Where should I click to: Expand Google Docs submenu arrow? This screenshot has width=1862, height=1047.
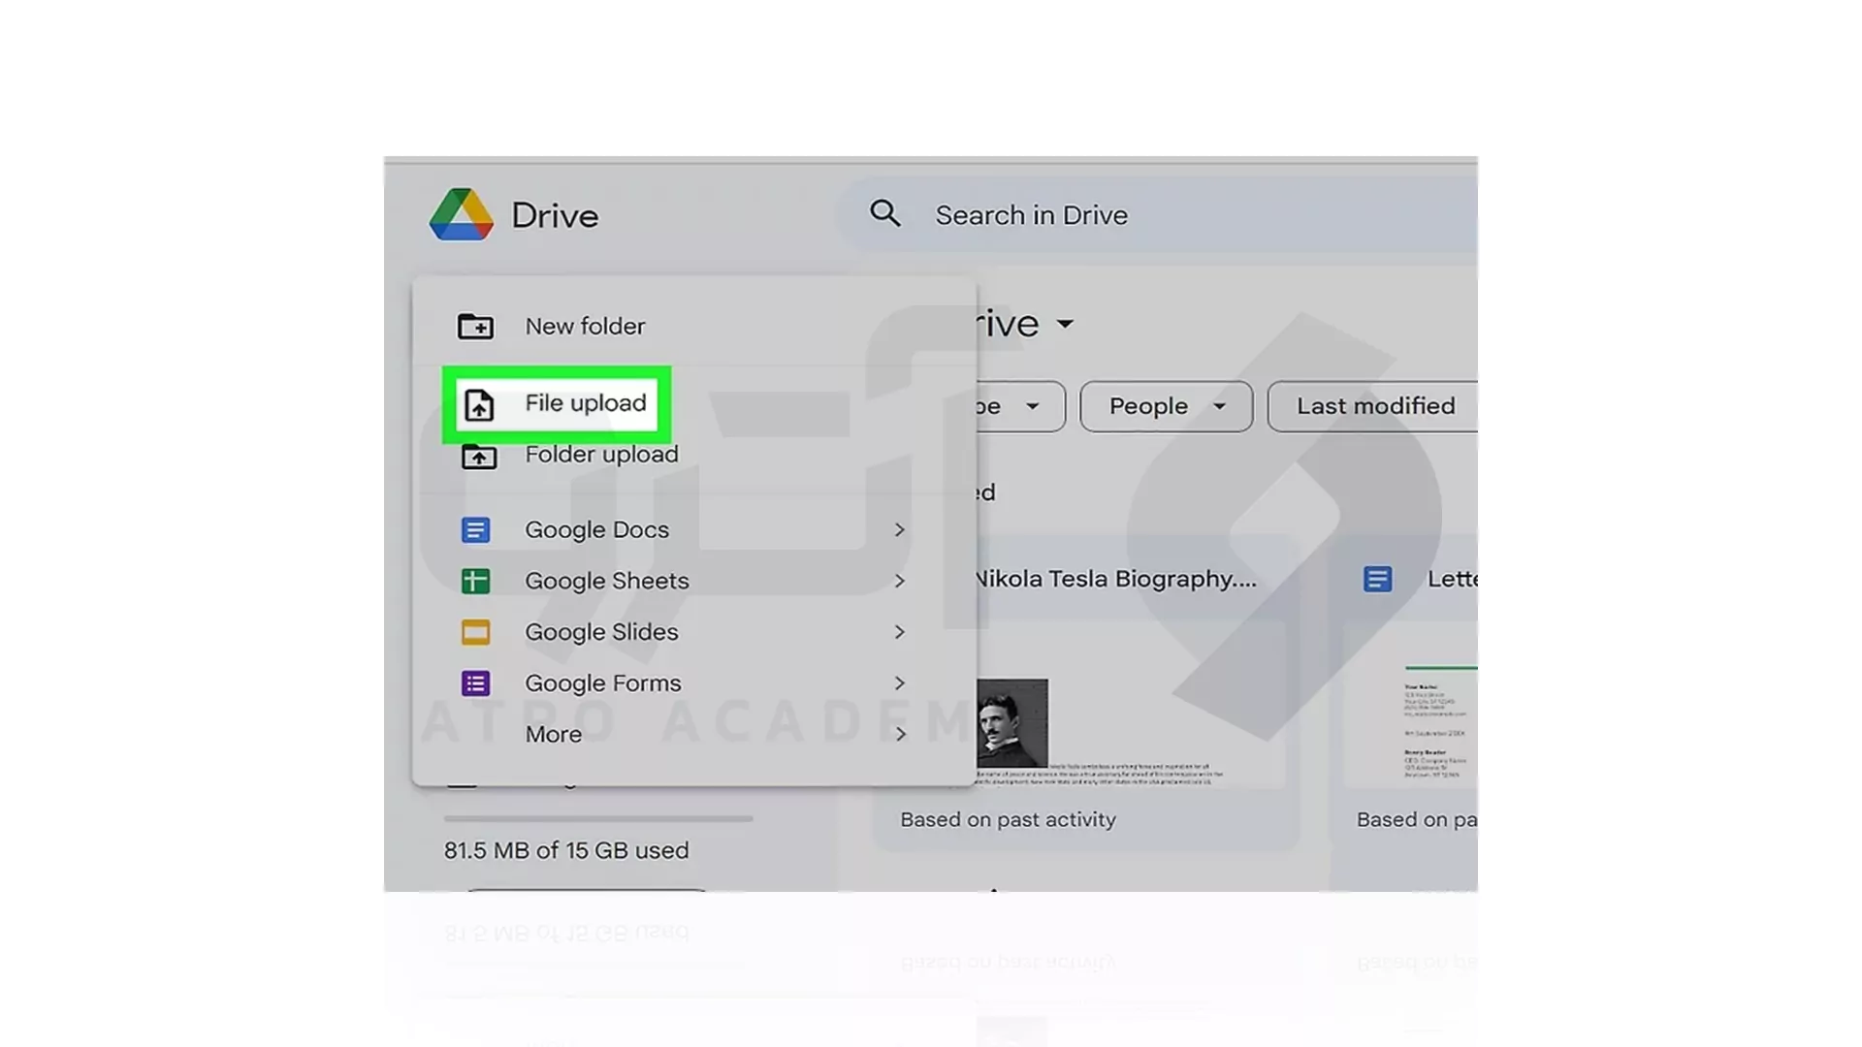(x=900, y=529)
